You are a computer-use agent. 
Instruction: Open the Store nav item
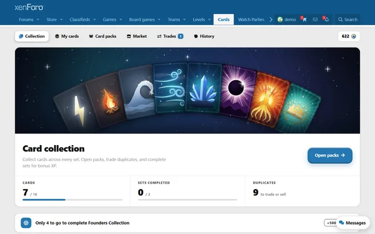pyautogui.click(x=52, y=19)
